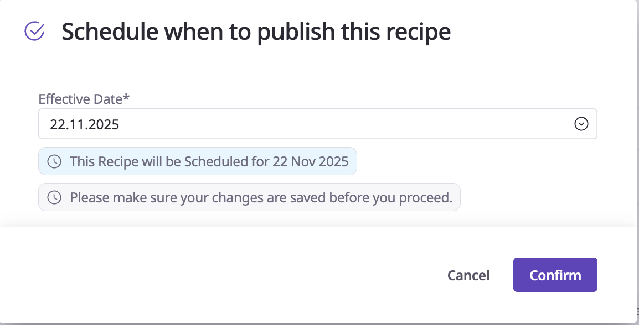The width and height of the screenshot is (639, 325).
Task: Click the blue 'This Recipe will be Scheduled' notice
Action: coord(197,161)
